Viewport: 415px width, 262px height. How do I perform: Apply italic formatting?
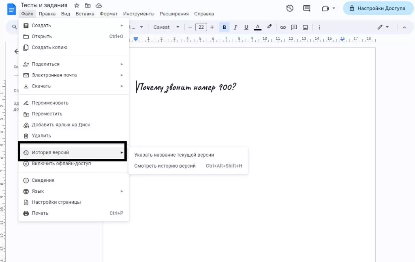235,27
